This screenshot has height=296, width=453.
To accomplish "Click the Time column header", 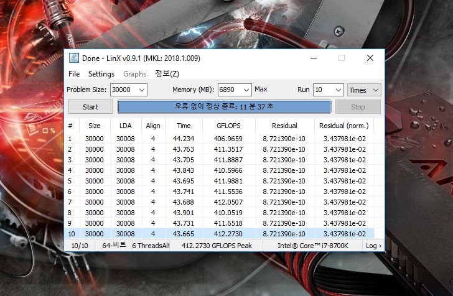I will tap(184, 126).
